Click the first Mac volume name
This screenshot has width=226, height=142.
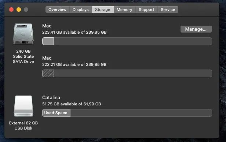pyautogui.click(x=47, y=26)
